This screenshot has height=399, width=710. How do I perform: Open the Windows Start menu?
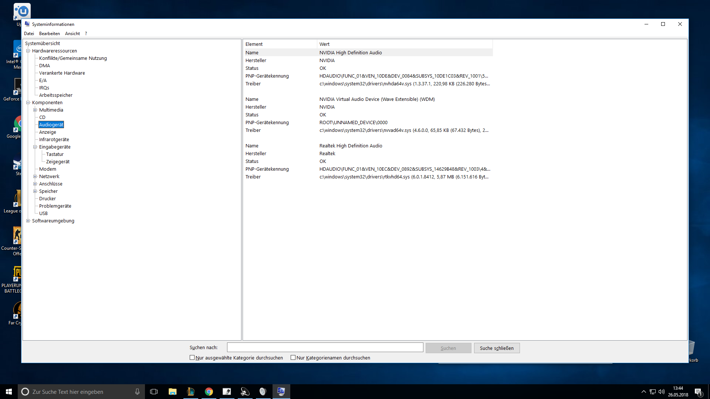9,392
